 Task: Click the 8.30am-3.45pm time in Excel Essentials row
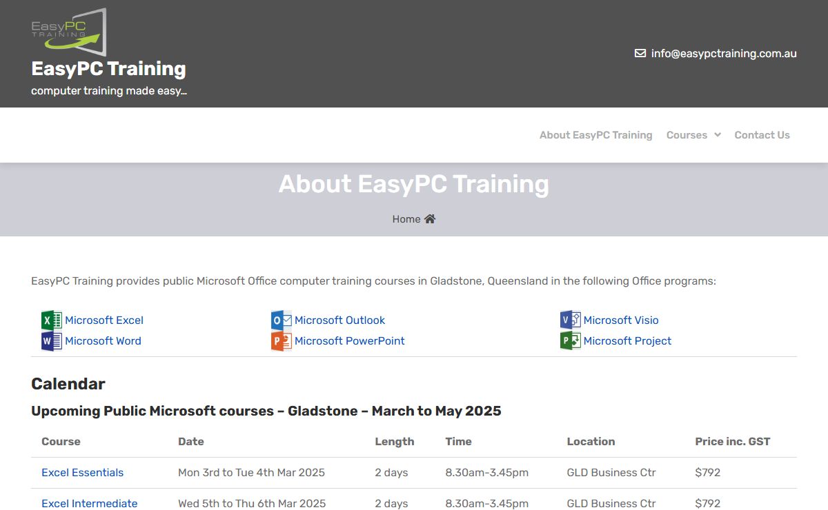487,472
